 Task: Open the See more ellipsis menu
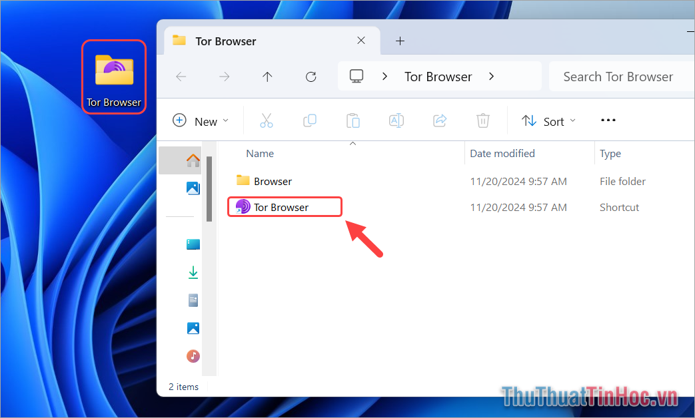tap(608, 120)
